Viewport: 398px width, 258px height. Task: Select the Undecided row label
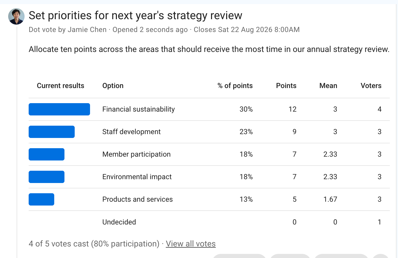[x=119, y=222]
